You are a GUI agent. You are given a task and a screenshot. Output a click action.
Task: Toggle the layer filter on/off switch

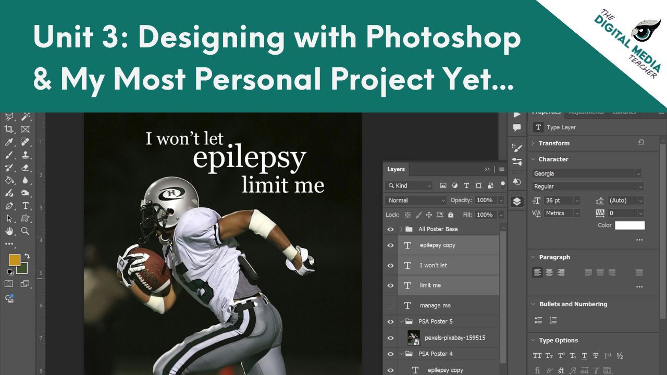(x=502, y=184)
